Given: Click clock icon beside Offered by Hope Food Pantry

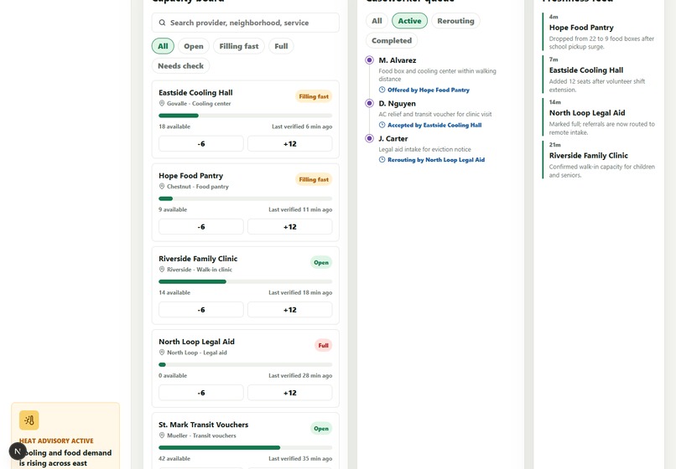Looking at the screenshot, I should tap(382, 90).
